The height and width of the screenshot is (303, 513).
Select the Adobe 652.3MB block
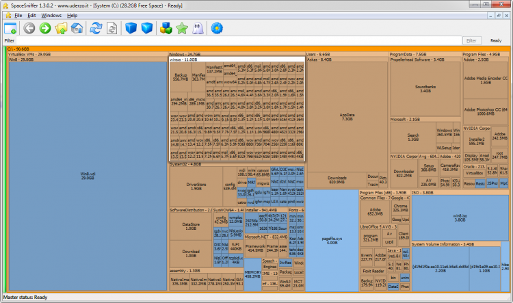tap(375, 212)
